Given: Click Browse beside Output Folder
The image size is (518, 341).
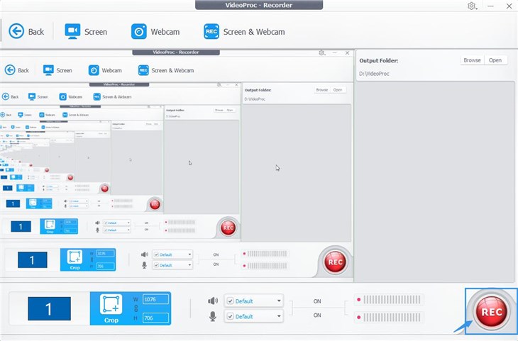Looking at the screenshot, I should tap(472, 60).
